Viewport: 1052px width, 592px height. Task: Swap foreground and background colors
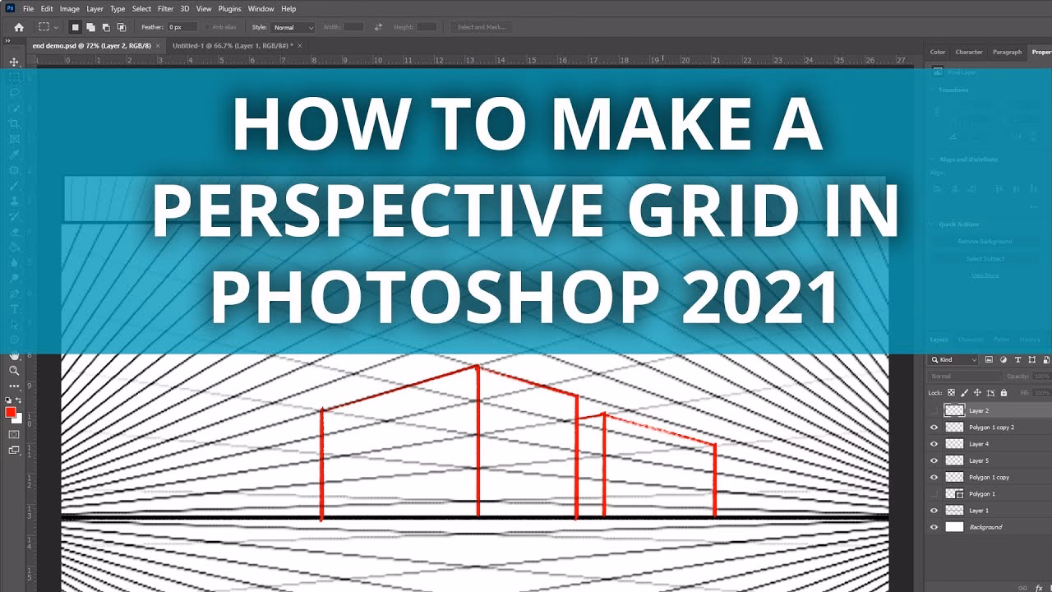(20, 402)
